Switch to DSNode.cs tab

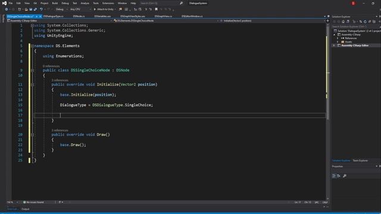79,16
